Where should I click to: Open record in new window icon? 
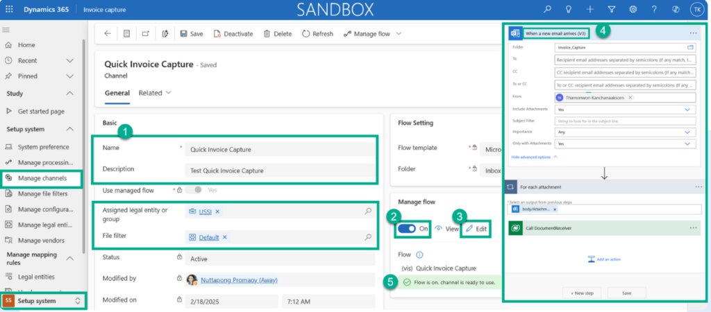tap(146, 33)
